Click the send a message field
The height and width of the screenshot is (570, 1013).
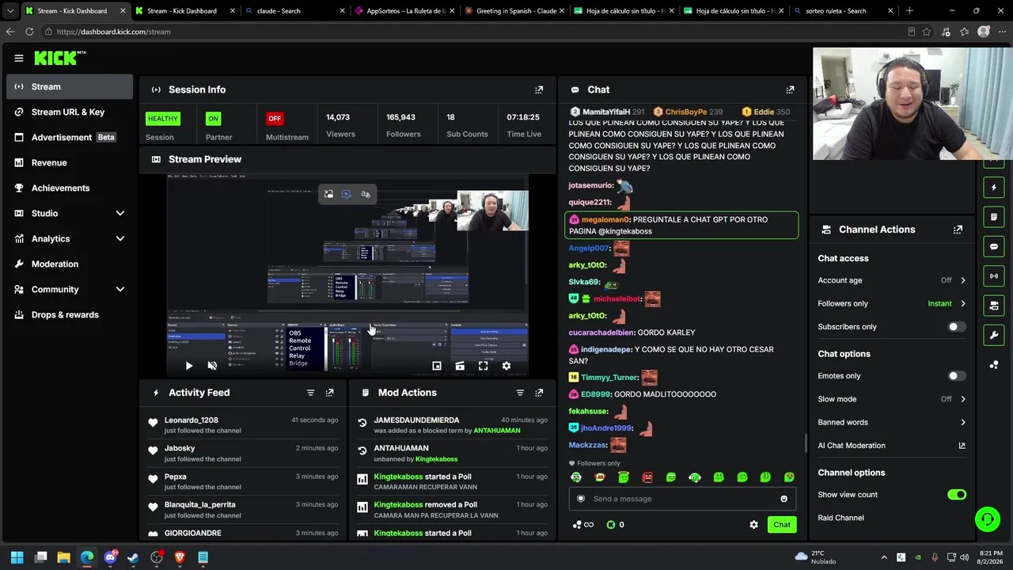click(682, 499)
